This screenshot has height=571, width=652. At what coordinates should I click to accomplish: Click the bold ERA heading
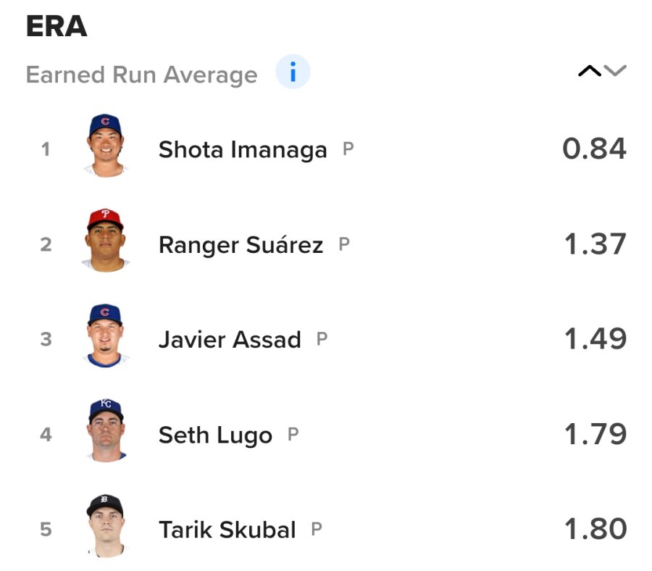click(x=57, y=28)
